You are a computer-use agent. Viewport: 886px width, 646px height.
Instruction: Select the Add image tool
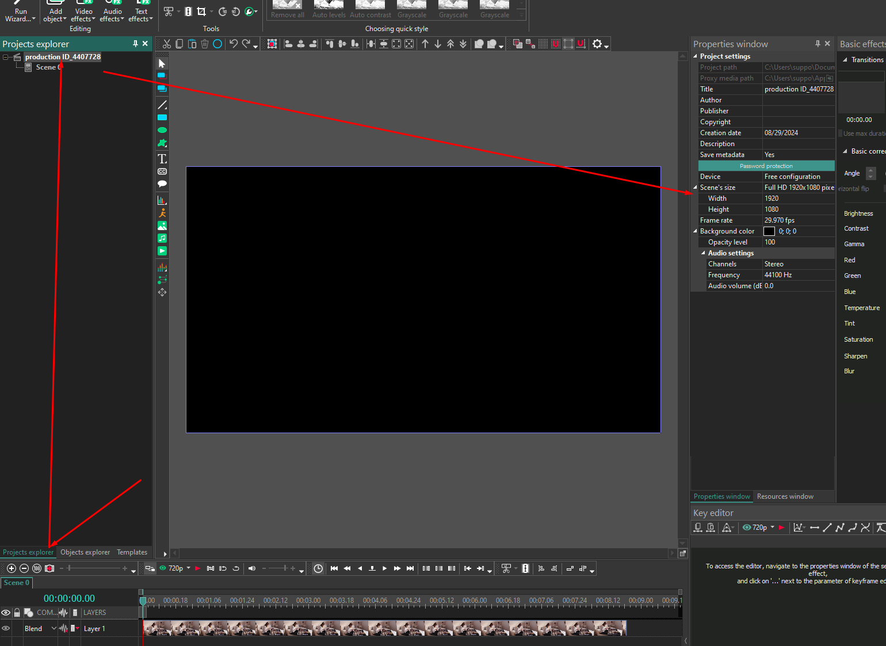click(x=162, y=225)
